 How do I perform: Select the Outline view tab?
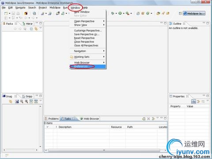[177, 24]
